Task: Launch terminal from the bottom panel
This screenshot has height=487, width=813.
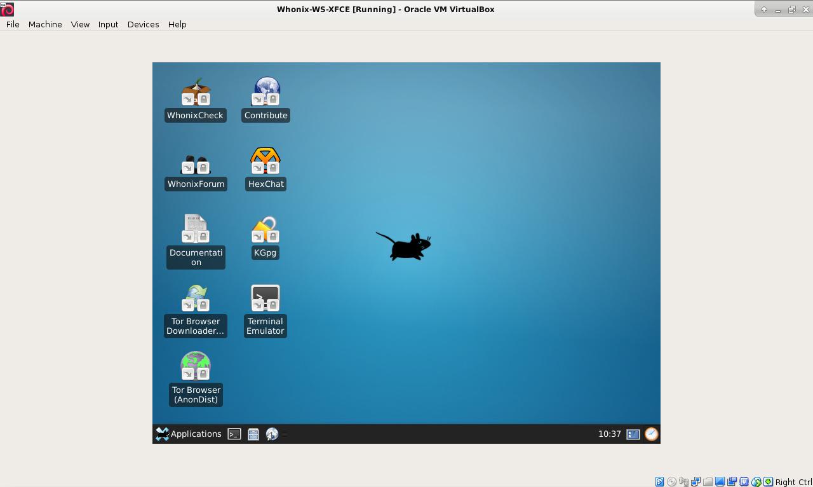Action: (234, 434)
